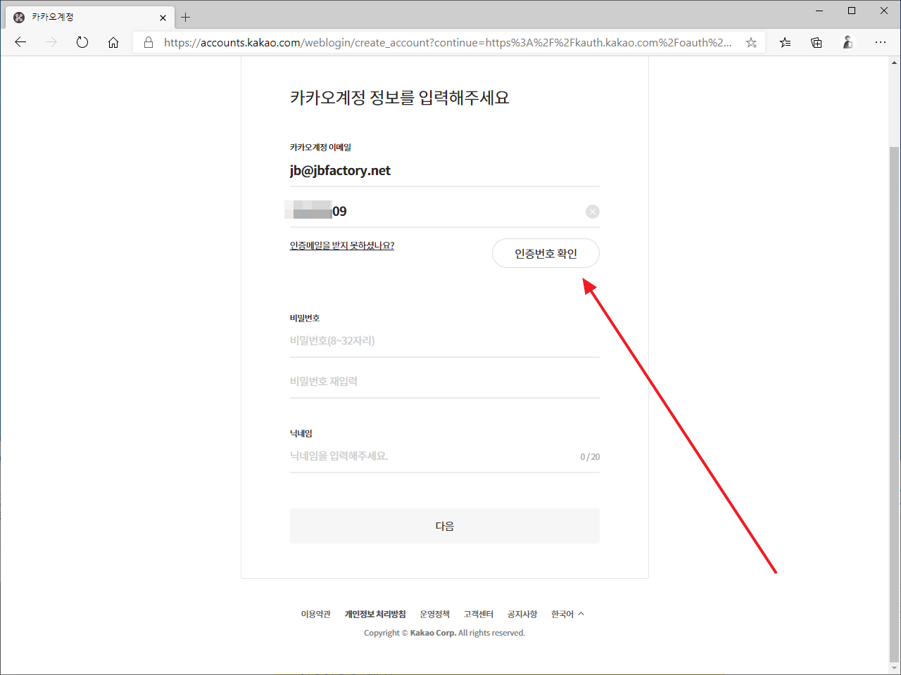901x675 pixels.
Task: Click the scrollbar up arrow
Action: pos(895,63)
